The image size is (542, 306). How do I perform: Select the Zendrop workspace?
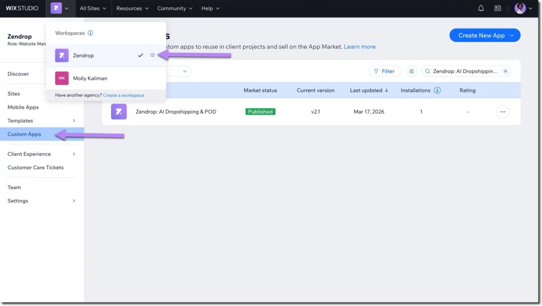click(x=106, y=55)
